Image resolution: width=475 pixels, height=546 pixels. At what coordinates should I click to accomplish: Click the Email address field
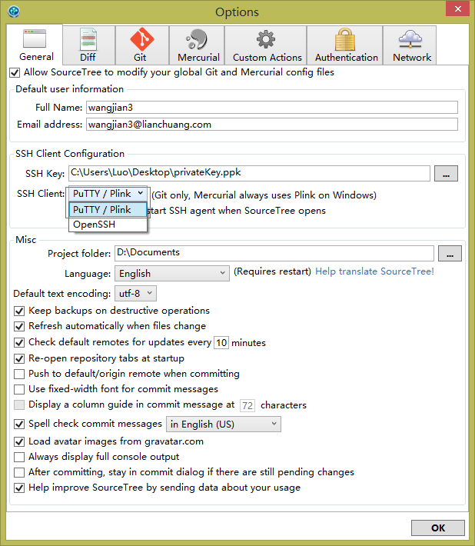[272, 125]
